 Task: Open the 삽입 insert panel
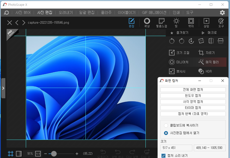pyautogui.click(x=206, y=23)
